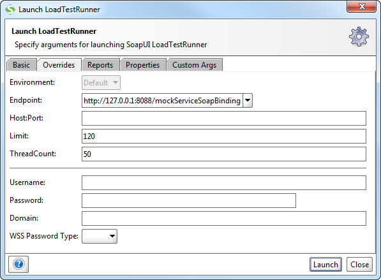Click the SoapUI logo in the title bar
Image resolution: width=381 pixels, height=280 pixels.
click(10, 10)
